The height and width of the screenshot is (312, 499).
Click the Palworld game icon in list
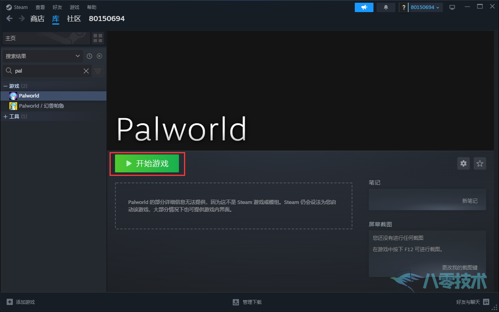coord(13,96)
